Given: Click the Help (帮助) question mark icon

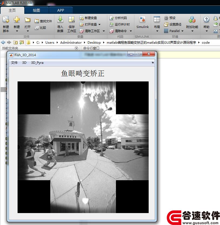Looking at the screenshot, I should tap(206, 19).
